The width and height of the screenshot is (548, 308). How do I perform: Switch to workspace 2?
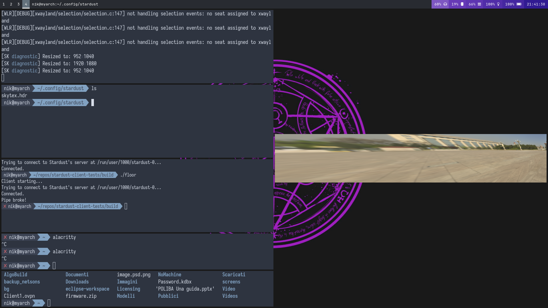(11, 4)
